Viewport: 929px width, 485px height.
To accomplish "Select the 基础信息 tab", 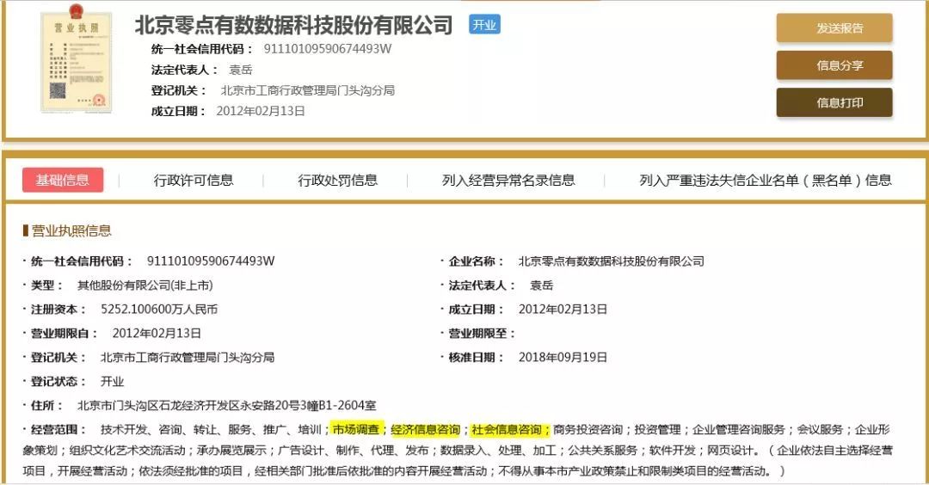I will point(62,180).
